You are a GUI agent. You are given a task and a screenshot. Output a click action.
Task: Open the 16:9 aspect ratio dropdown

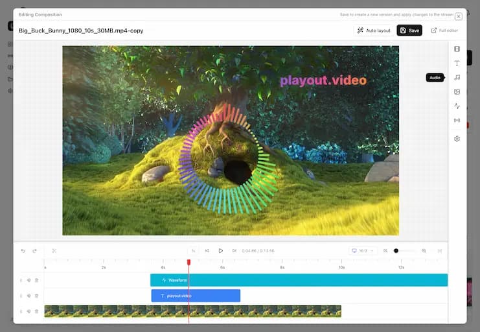pyautogui.click(x=363, y=251)
